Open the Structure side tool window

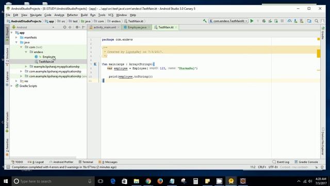pyautogui.click(x=7, y=56)
